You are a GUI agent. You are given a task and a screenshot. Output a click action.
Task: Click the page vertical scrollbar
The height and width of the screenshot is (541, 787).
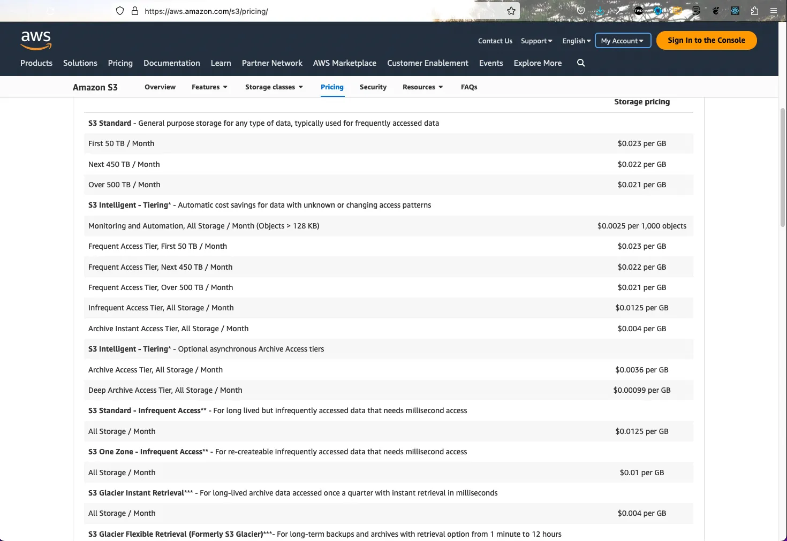coord(783,167)
